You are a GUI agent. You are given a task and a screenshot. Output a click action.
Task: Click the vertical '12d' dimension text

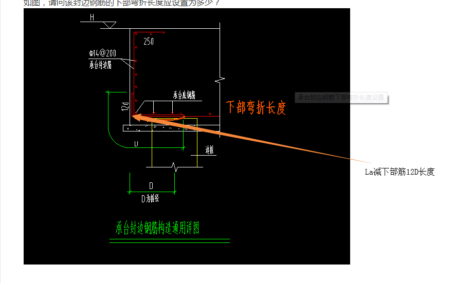coord(125,106)
